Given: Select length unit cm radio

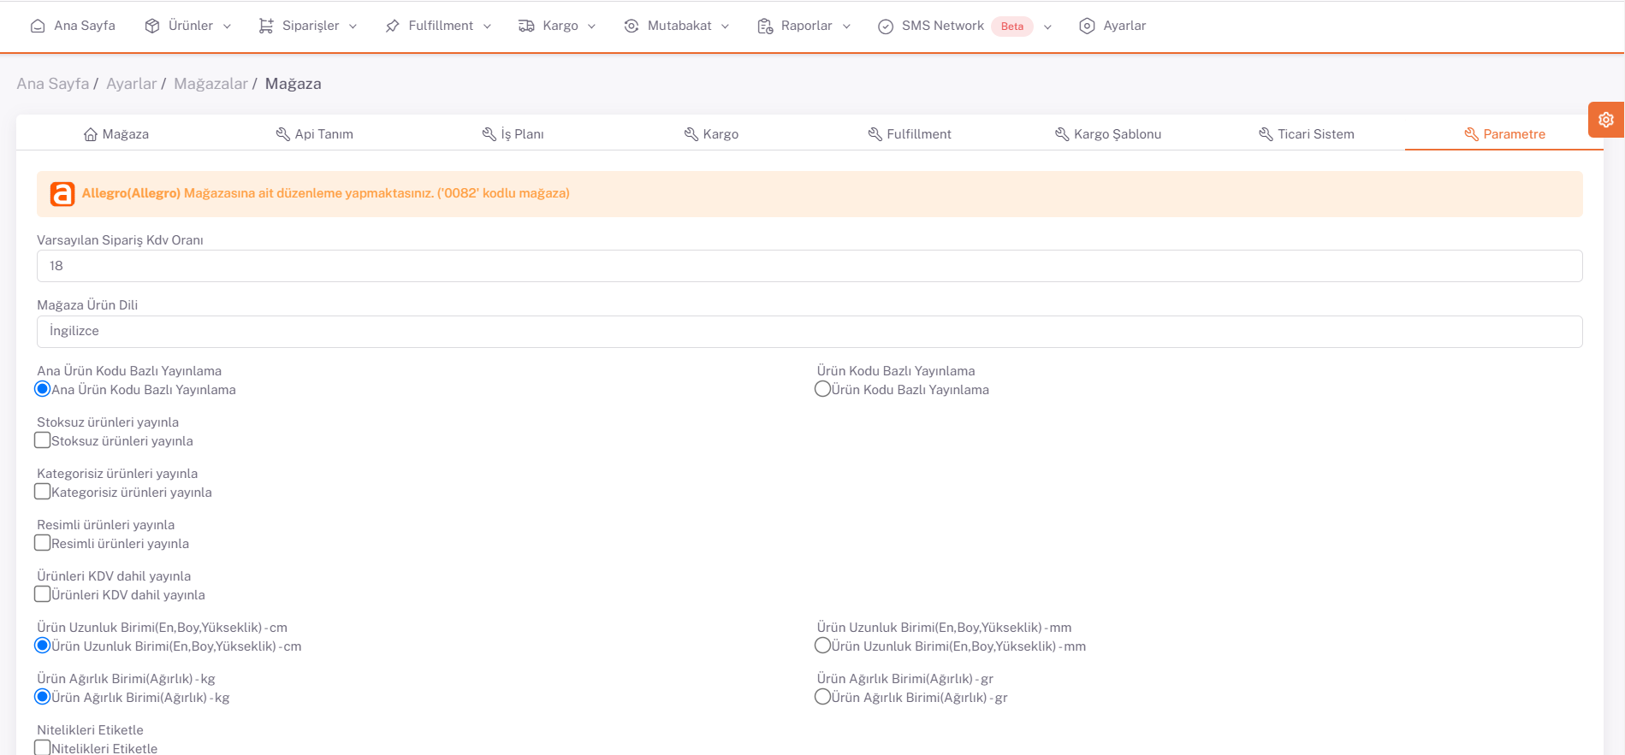Looking at the screenshot, I should 42,646.
